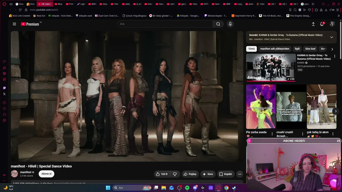Play the crush! crush! short

pos(291,107)
